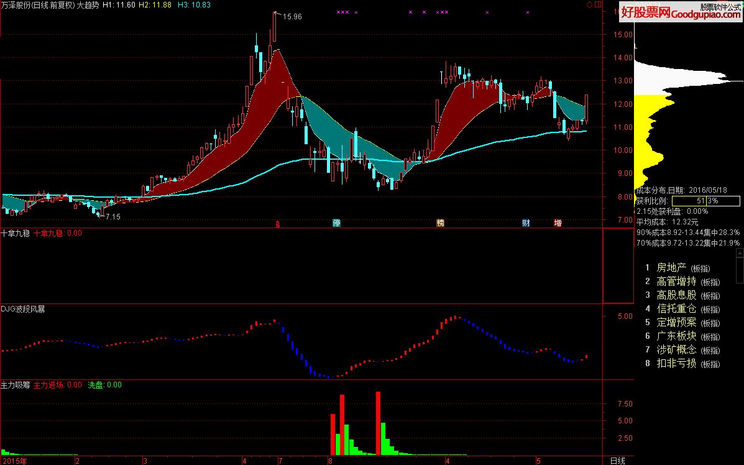Image resolution: width=744 pixels, height=465 pixels.
Task: Click the 90%成本 concentration line
Action: [688, 233]
